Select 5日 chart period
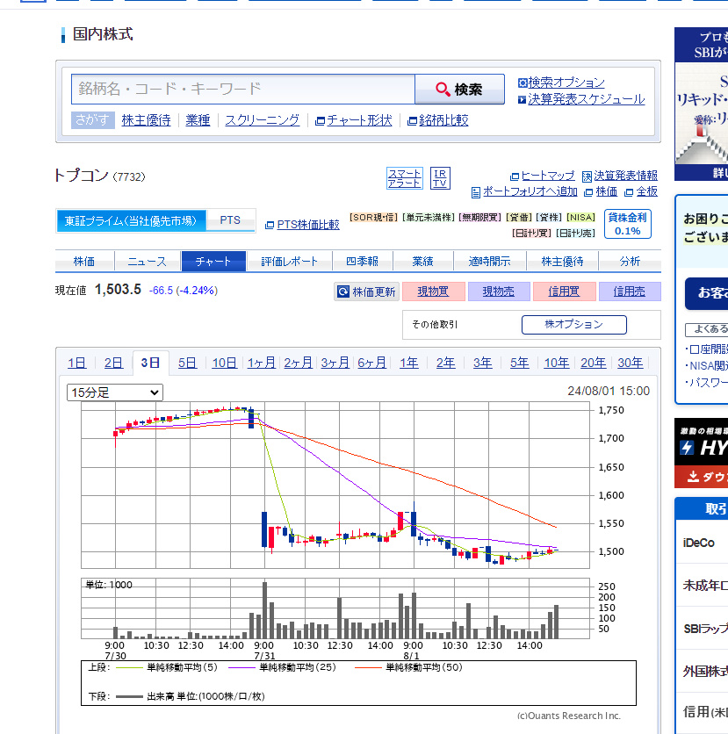 point(187,363)
